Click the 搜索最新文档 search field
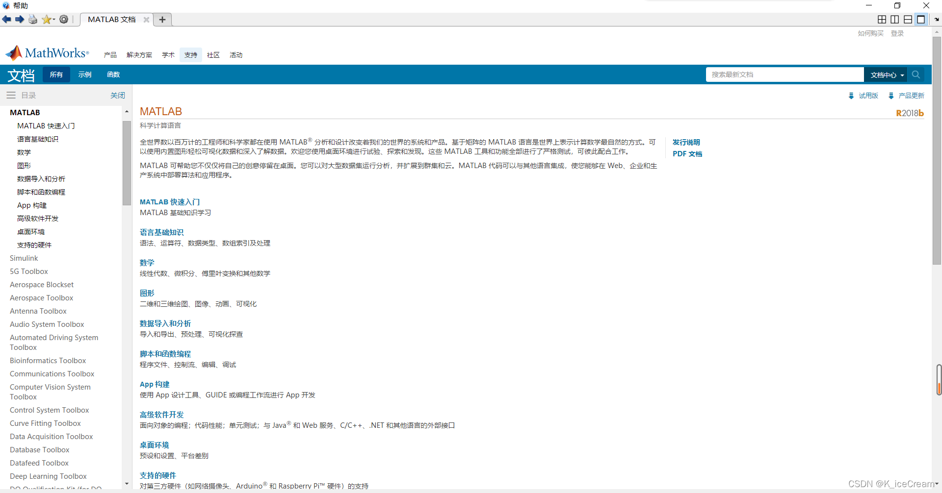The image size is (942, 493). (x=785, y=74)
